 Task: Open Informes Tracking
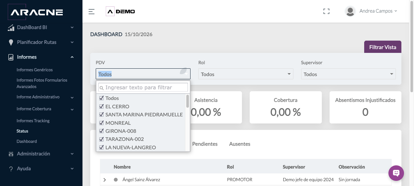(33, 121)
